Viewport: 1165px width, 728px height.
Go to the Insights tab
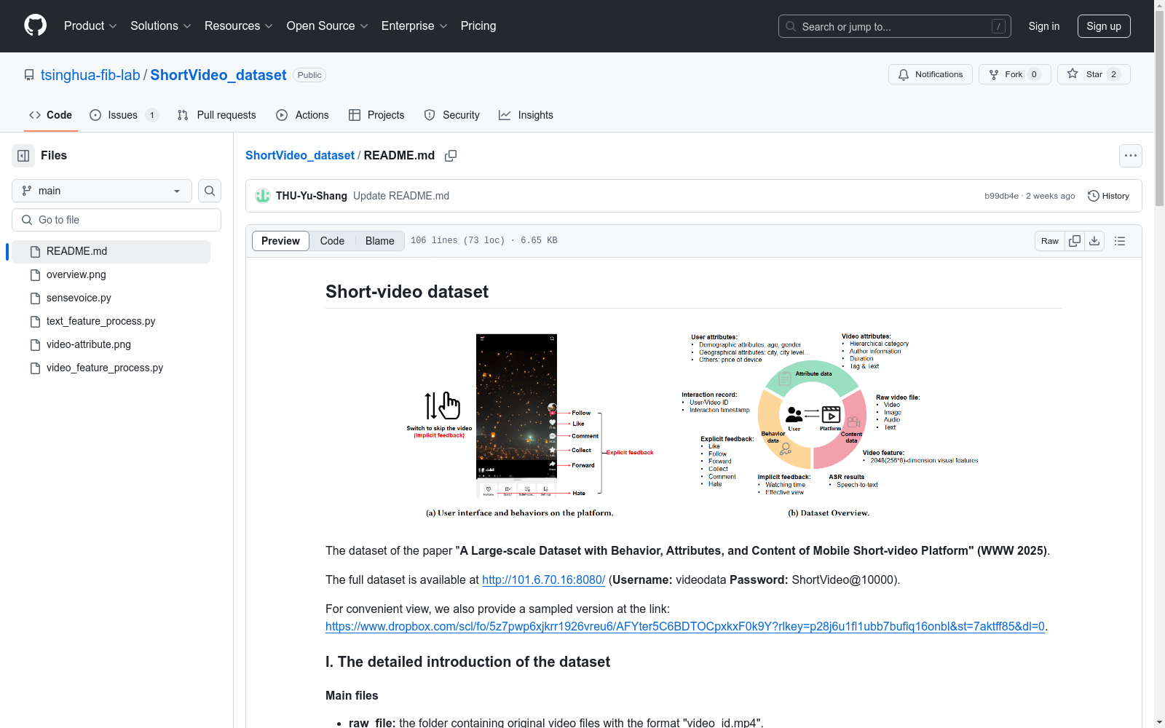526,115
